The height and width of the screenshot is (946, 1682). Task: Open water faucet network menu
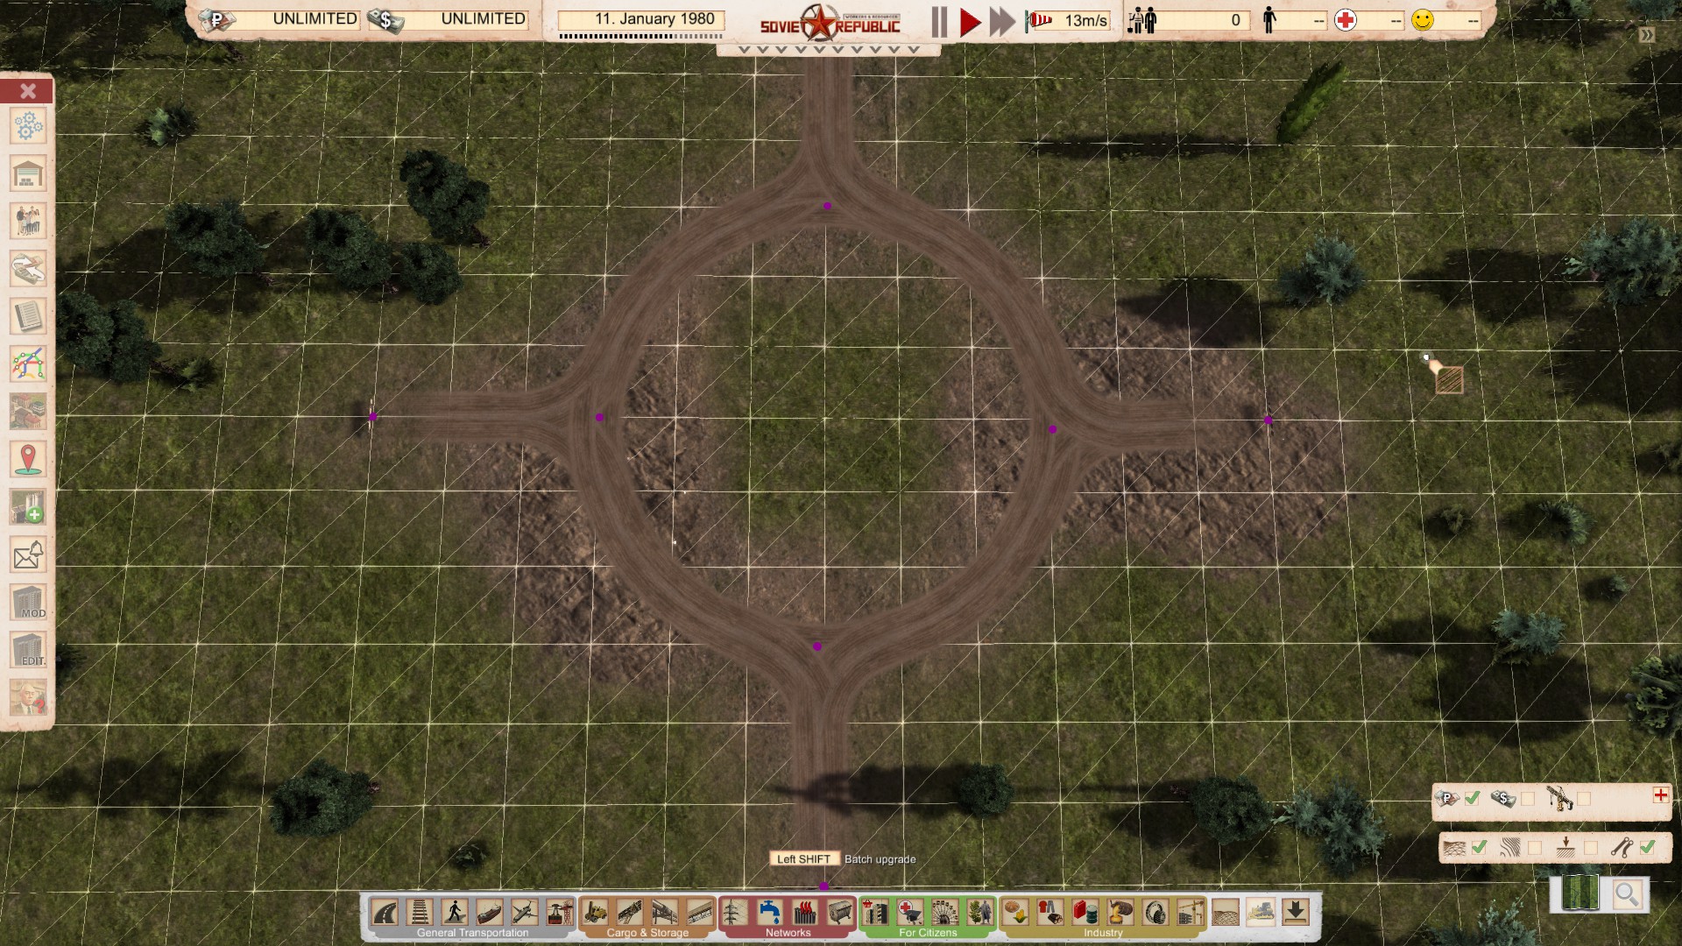coord(770,913)
